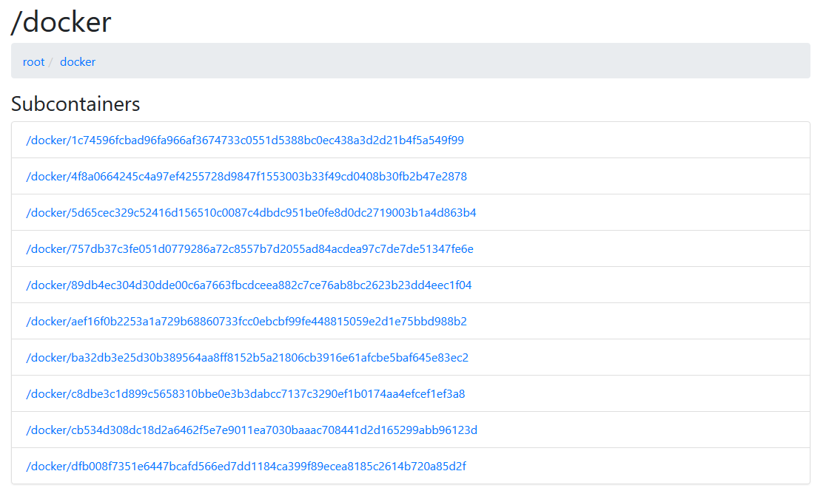Select subcontainer /docker/5d65cec329c52416...
826x488 pixels.
(251, 213)
